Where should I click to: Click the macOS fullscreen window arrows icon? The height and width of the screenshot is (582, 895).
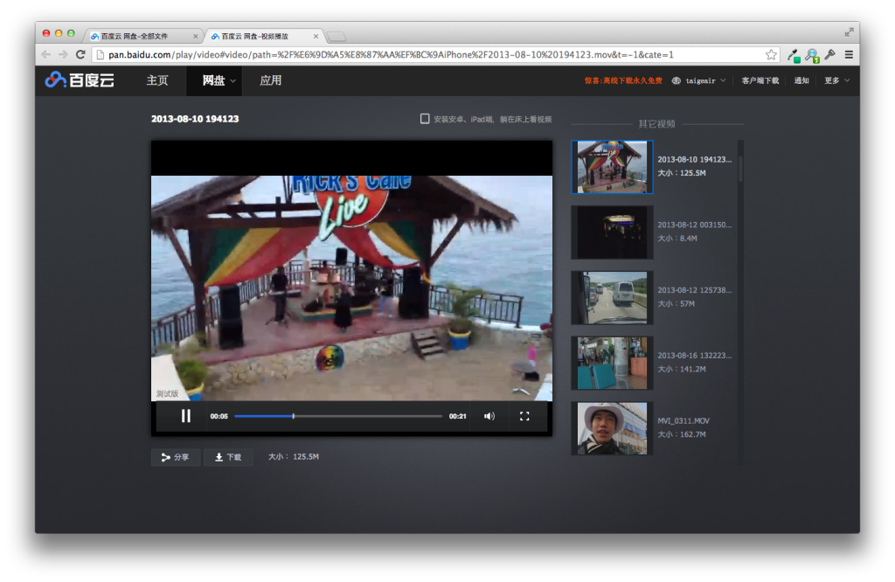click(x=849, y=32)
